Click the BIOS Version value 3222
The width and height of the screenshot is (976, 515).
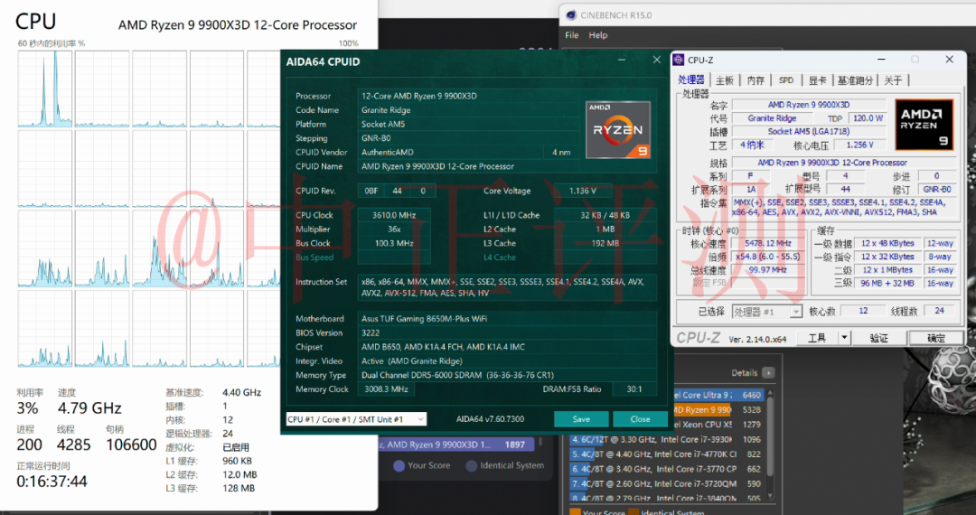coord(507,332)
